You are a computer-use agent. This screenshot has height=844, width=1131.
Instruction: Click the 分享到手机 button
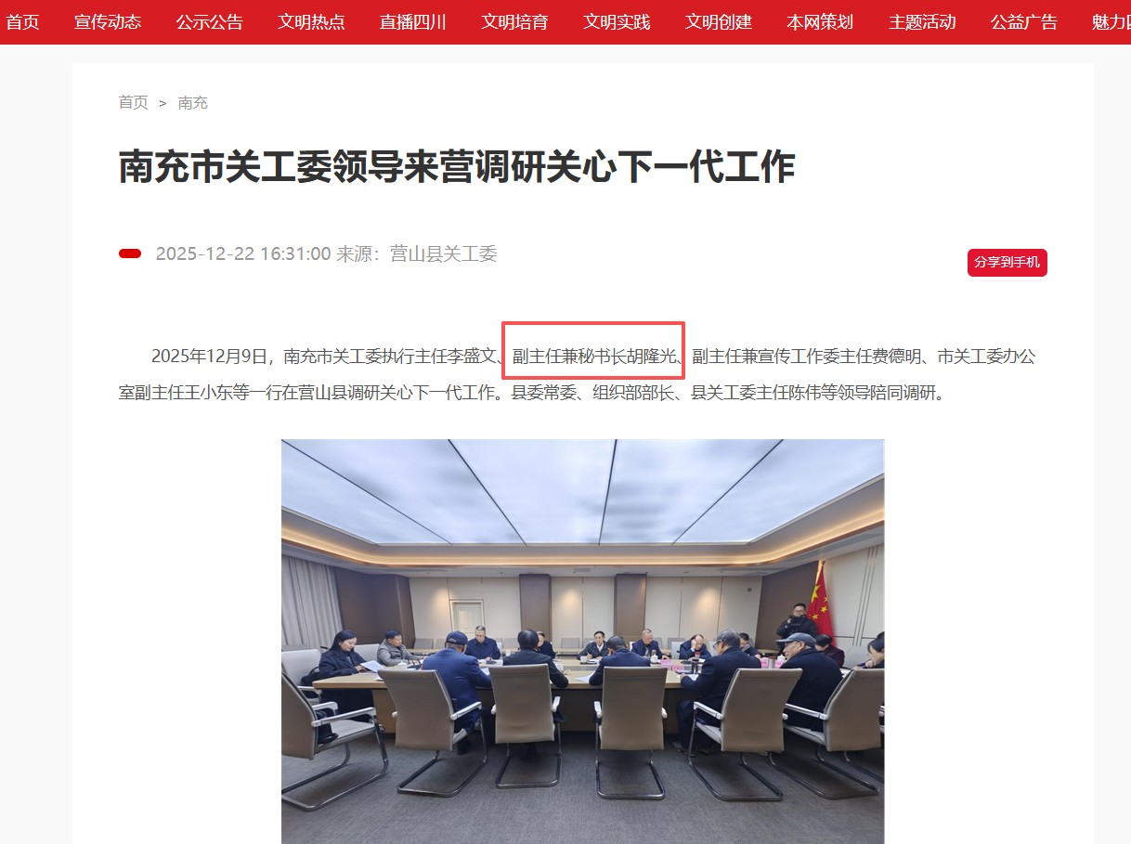pyautogui.click(x=1007, y=263)
